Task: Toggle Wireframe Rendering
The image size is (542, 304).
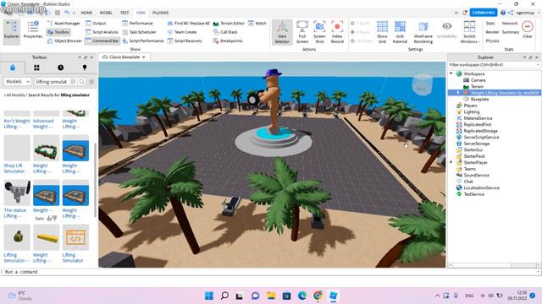Action: point(423,32)
